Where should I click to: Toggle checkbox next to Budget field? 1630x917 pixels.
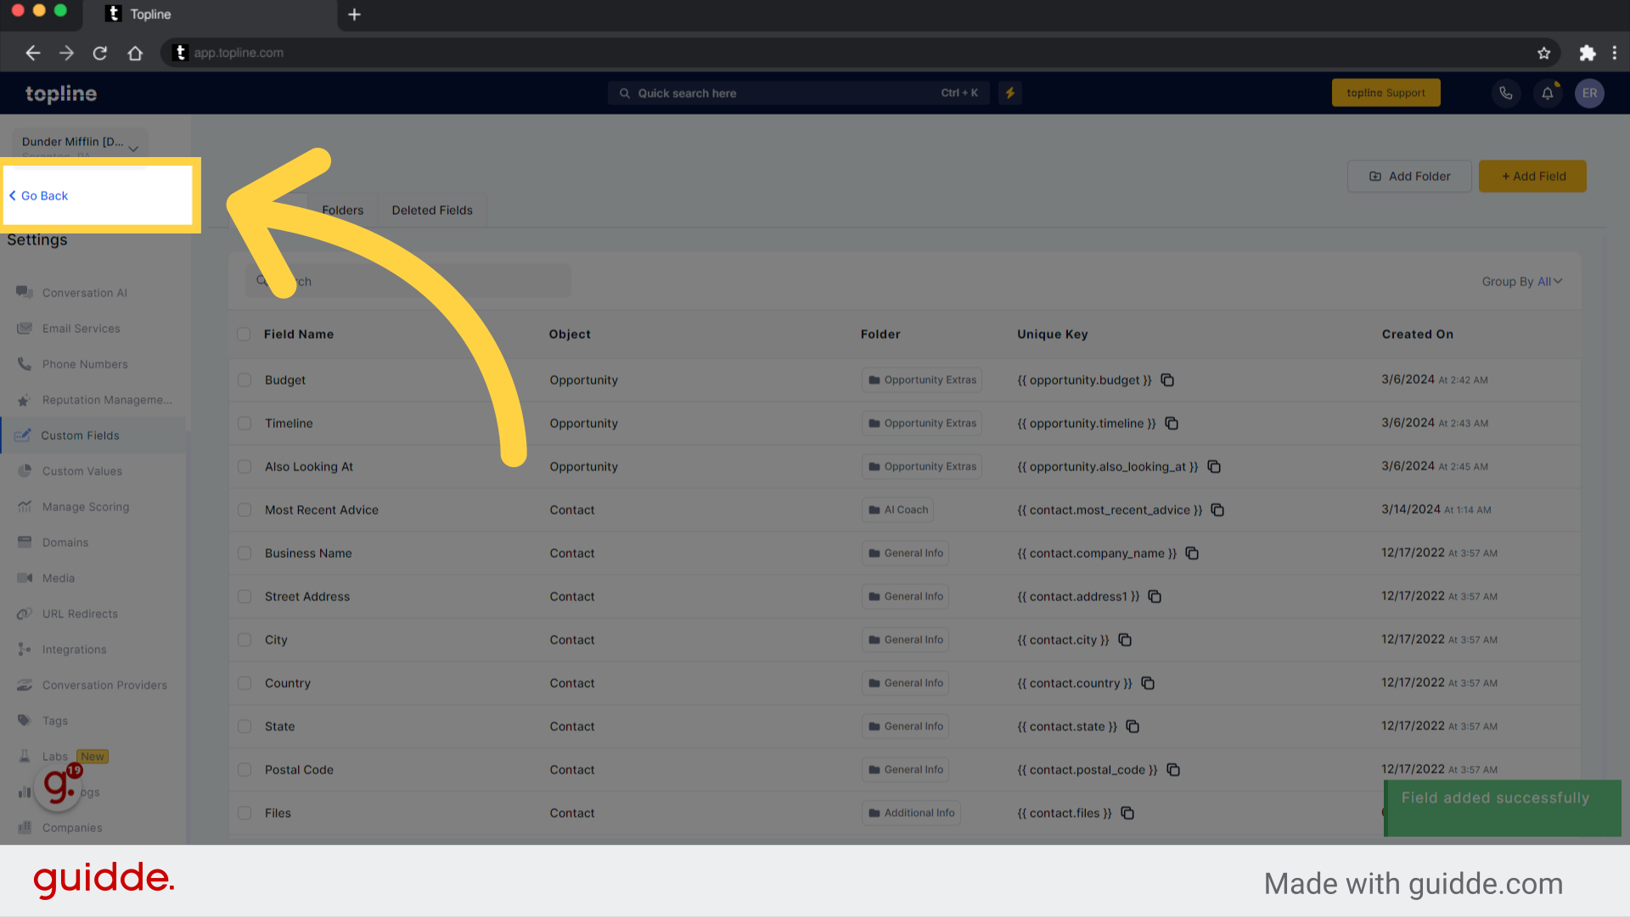pyautogui.click(x=245, y=380)
